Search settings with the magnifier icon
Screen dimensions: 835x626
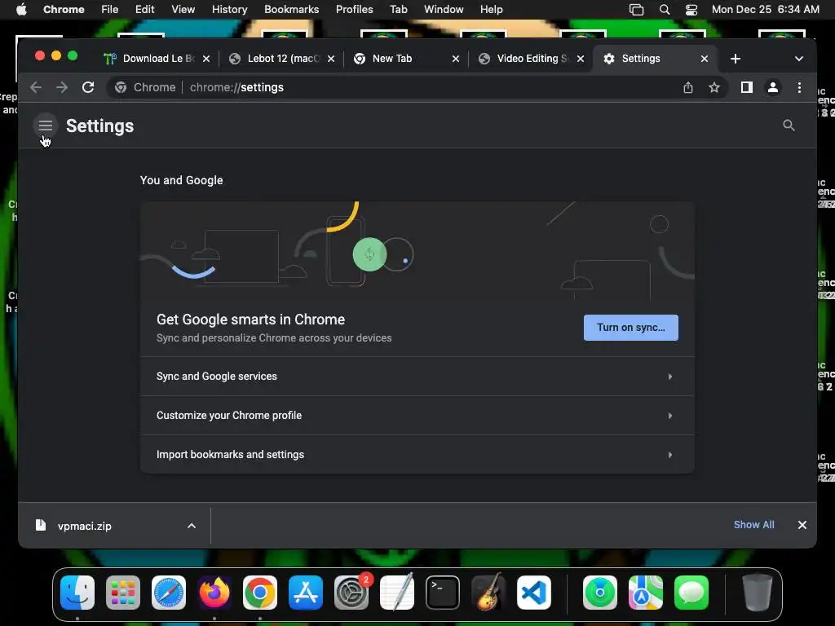point(789,126)
